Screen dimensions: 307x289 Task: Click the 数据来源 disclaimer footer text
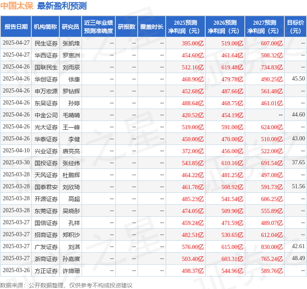(66, 285)
